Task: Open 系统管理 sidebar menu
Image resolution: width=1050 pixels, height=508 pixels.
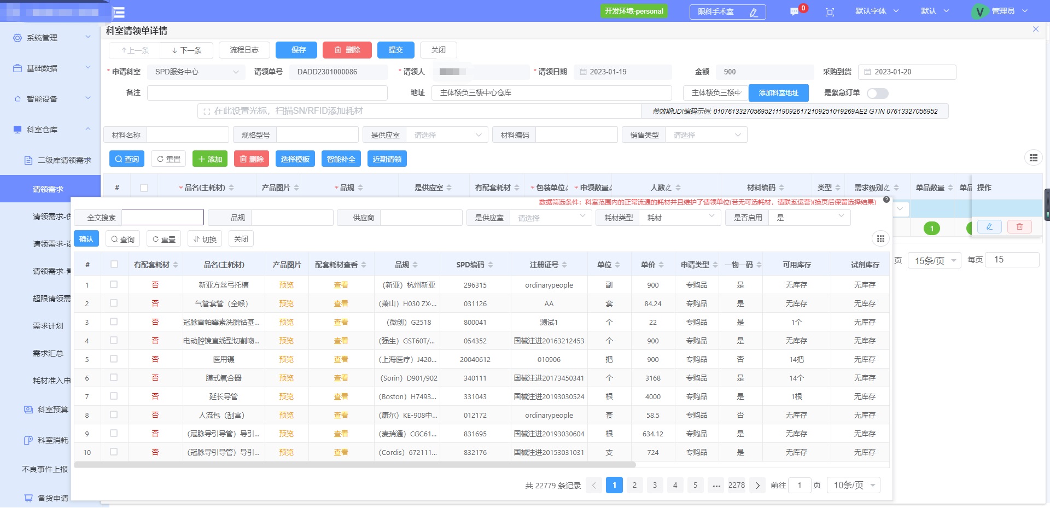Action: click(x=50, y=38)
